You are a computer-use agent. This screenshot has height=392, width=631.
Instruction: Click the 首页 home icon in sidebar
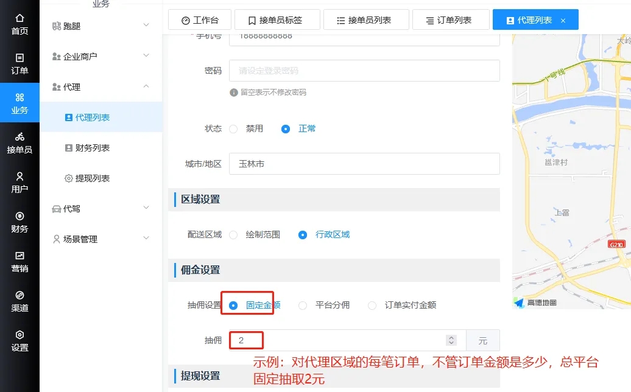[x=19, y=18]
